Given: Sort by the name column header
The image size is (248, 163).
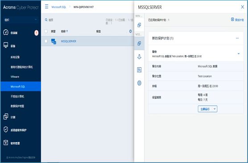Looking at the screenshot, I should [64, 32].
